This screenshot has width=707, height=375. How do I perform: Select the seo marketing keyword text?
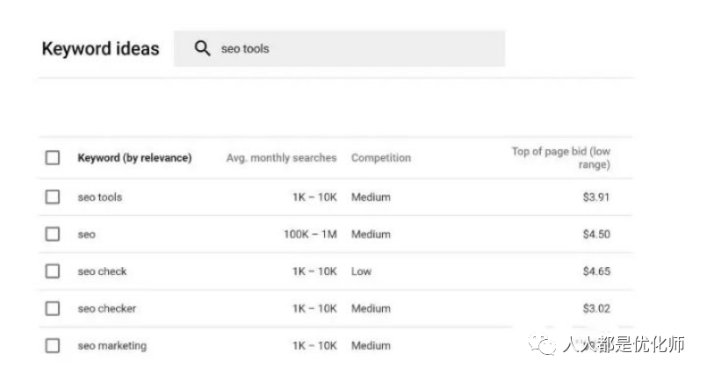coord(112,346)
